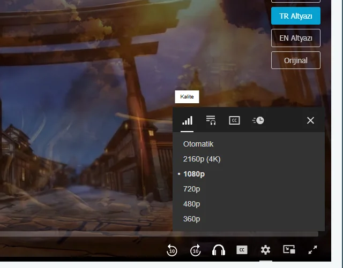Open the playback speed tab
The height and width of the screenshot is (268, 343).
[x=258, y=120]
